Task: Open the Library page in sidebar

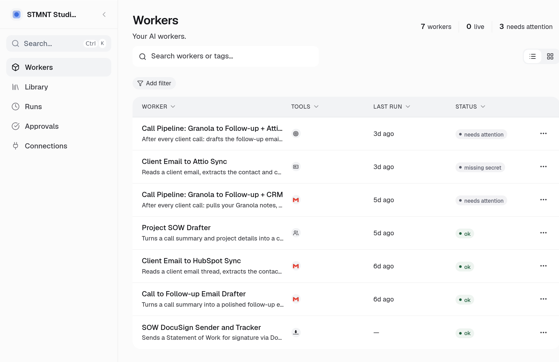Action: click(x=59, y=87)
